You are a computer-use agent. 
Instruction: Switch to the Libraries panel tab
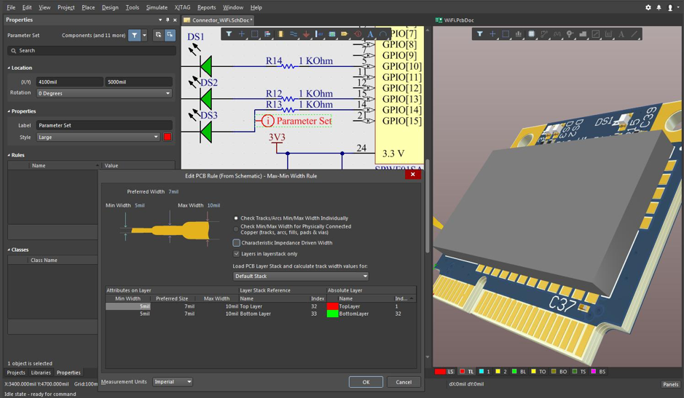tap(41, 373)
